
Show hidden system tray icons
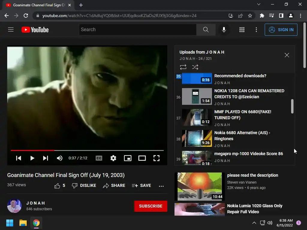pyautogui.click(x=254, y=223)
